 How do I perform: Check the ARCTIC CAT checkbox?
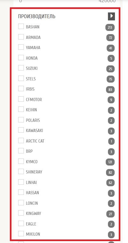point(21,141)
